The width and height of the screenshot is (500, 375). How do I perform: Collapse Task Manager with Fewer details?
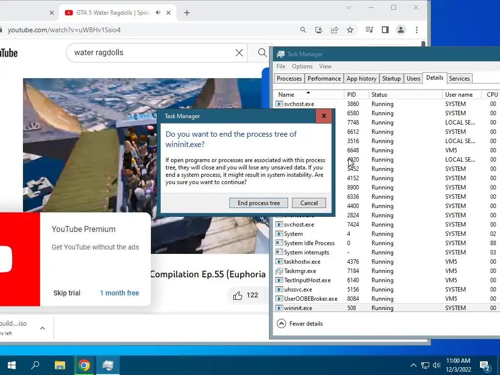300,324
